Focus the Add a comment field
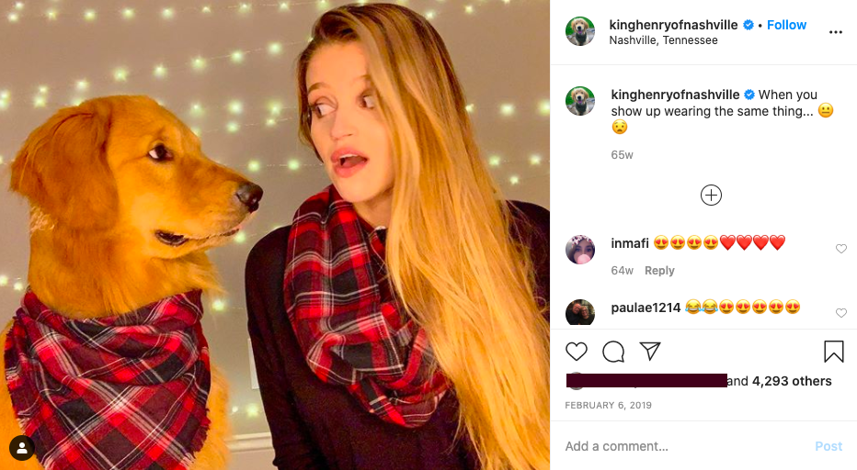This screenshot has width=857, height=470. pyautogui.click(x=683, y=446)
